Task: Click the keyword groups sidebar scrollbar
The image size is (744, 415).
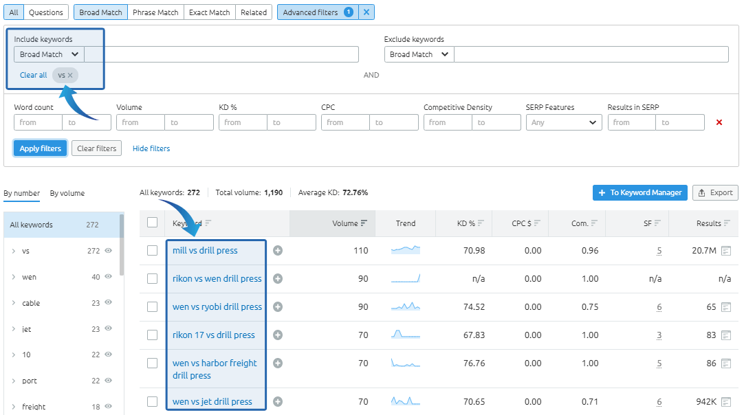Action: click(122, 245)
